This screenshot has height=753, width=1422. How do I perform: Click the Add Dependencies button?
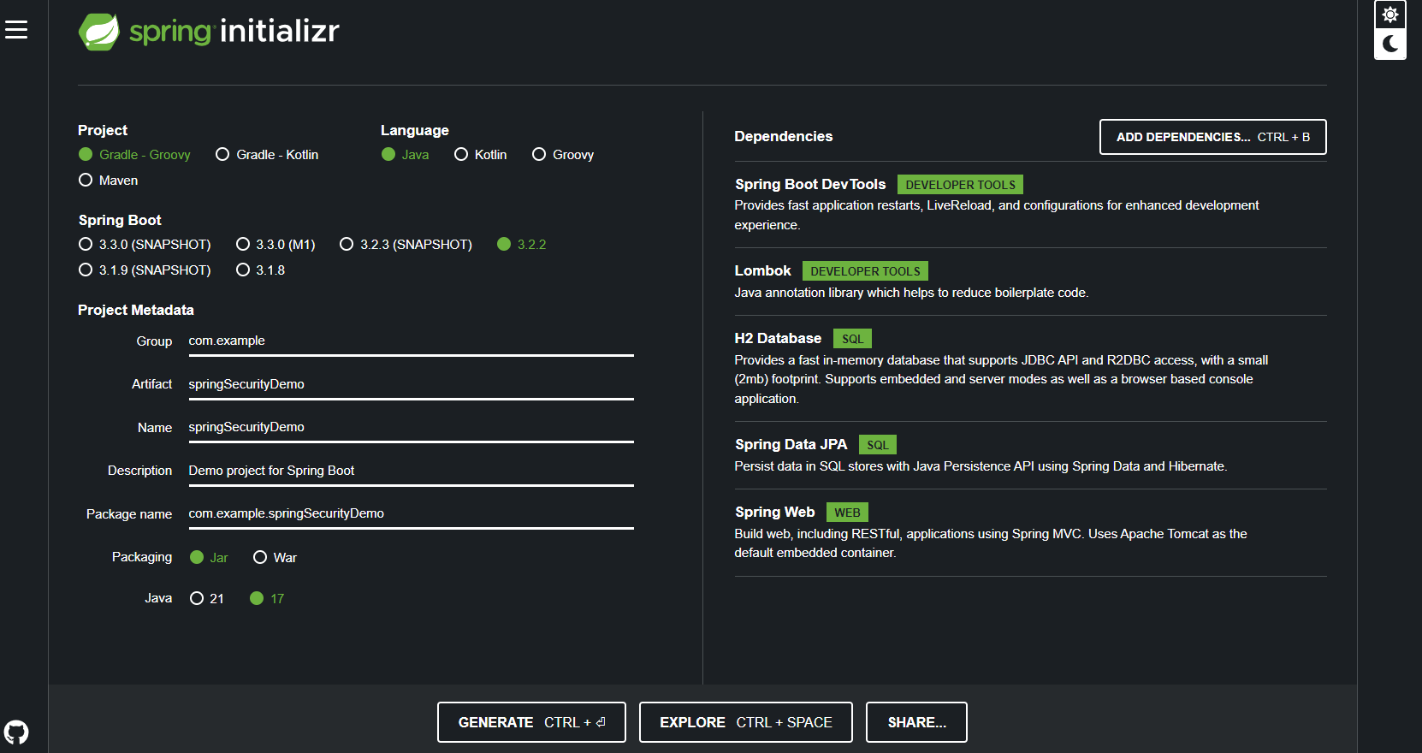1212,137
